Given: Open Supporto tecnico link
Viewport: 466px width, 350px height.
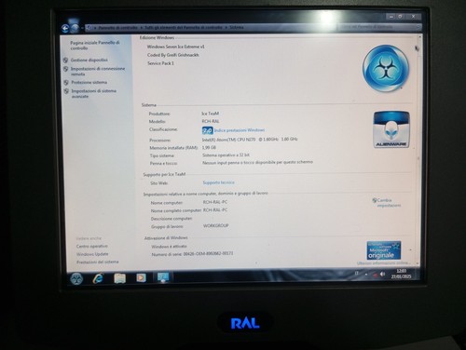Looking at the screenshot, I should (218, 182).
